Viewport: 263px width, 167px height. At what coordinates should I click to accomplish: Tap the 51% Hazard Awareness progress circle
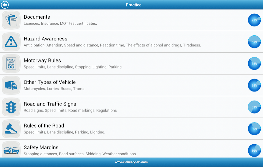coord(254,42)
